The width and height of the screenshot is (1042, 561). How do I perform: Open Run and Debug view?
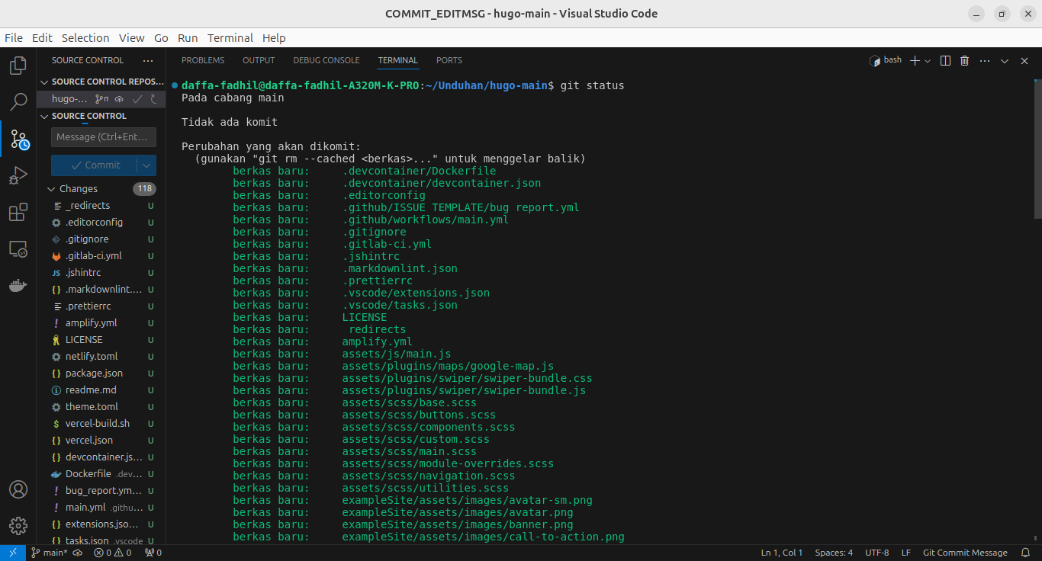[18, 176]
